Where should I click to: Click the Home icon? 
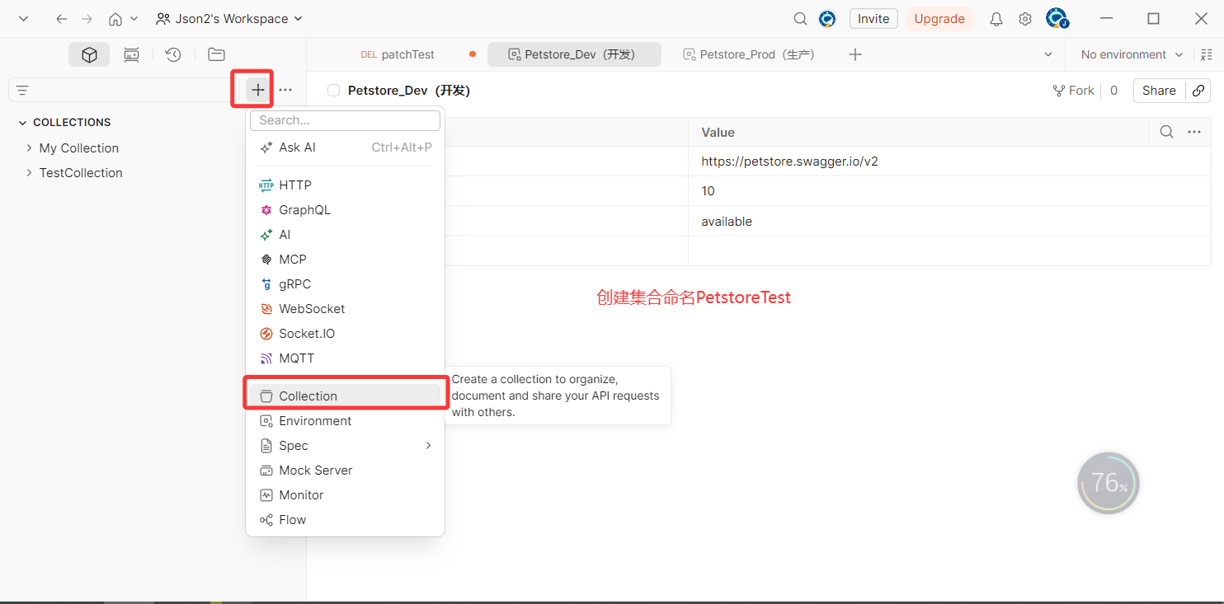coord(116,19)
